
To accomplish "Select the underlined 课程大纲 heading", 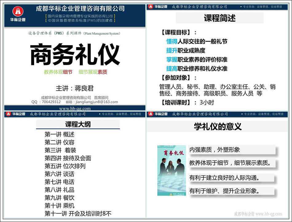I will point(78,124).
